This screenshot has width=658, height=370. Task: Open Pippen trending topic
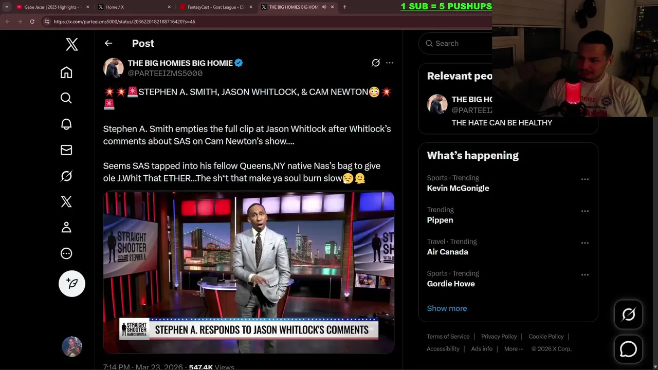coord(440,220)
